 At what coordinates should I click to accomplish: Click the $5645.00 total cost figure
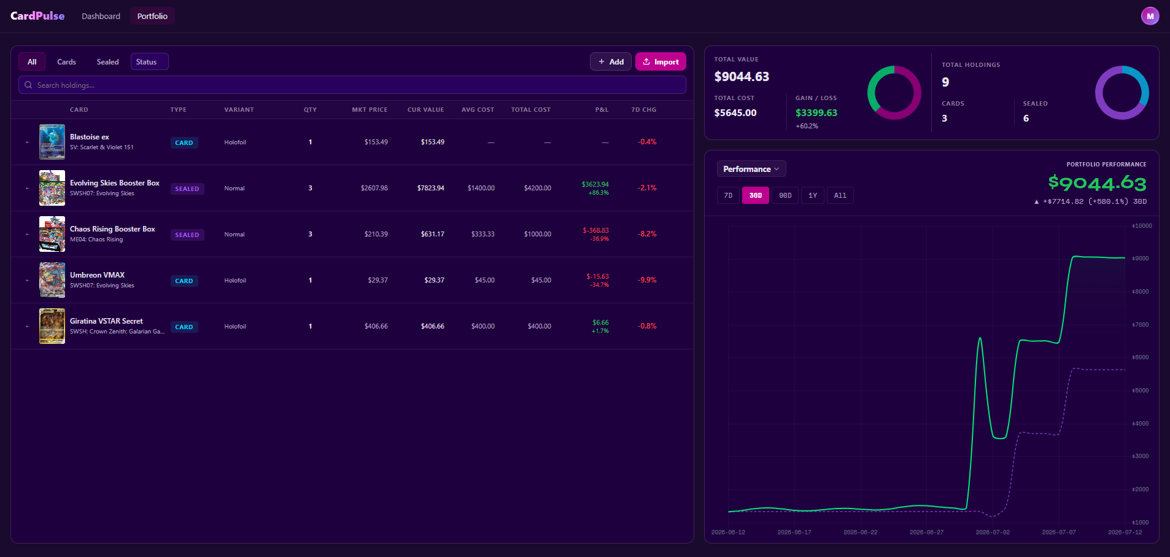coord(735,113)
